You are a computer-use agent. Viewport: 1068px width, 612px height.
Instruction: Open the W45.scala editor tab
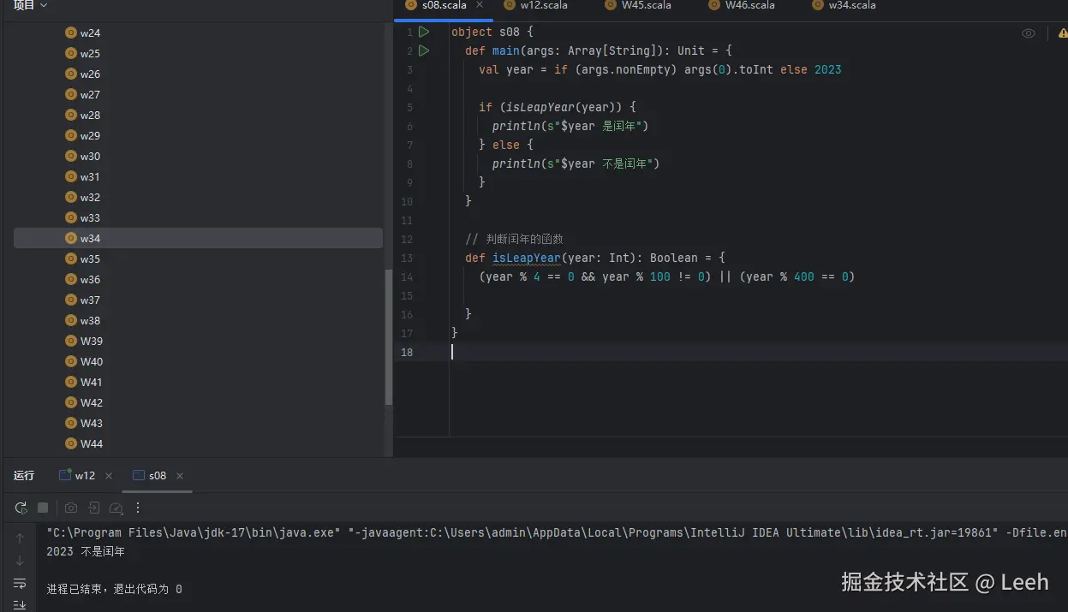(x=637, y=5)
